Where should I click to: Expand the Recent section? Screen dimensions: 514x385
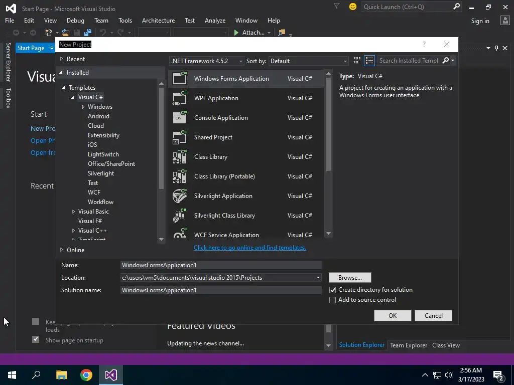[61, 59]
